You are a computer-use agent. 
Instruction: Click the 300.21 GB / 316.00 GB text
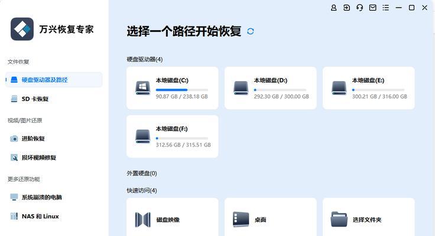tap(379, 96)
